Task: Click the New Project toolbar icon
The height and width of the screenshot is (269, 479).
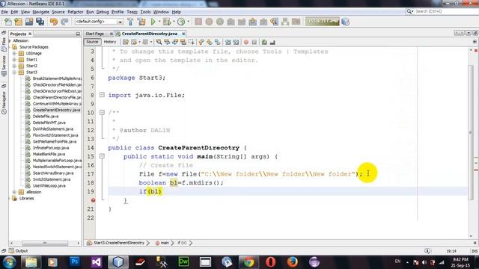Action: pos(18,22)
